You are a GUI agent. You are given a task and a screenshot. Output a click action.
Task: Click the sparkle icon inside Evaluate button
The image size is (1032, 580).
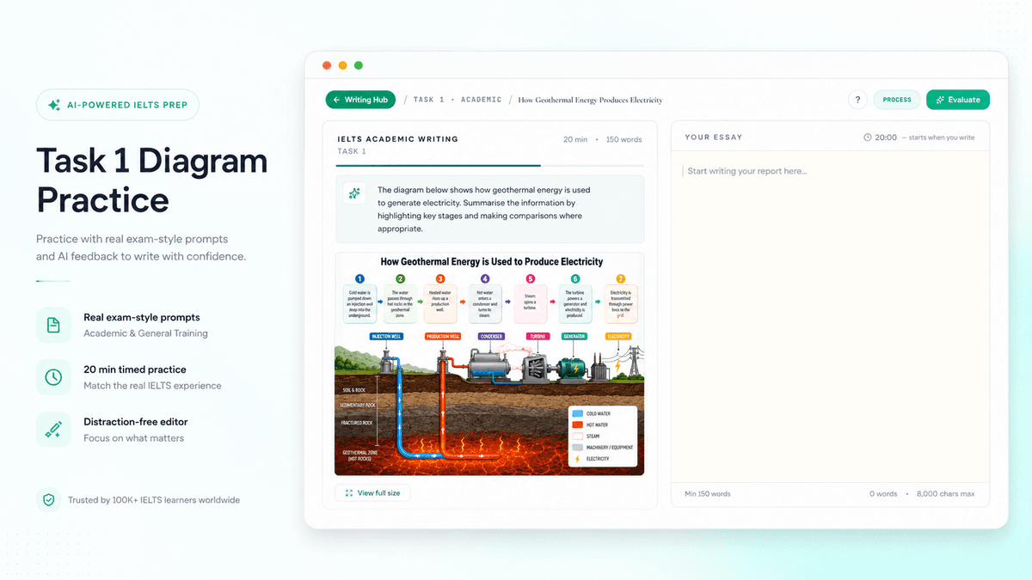tap(939, 100)
